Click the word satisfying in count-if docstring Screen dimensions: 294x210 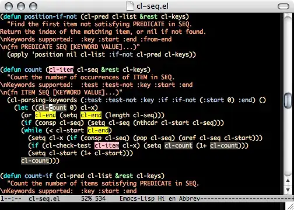pyautogui.click(x=119, y=184)
